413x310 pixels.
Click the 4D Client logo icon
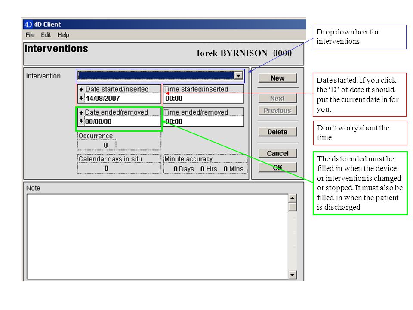28,25
